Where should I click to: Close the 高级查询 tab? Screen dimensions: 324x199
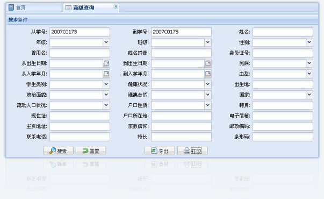tap(116, 6)
